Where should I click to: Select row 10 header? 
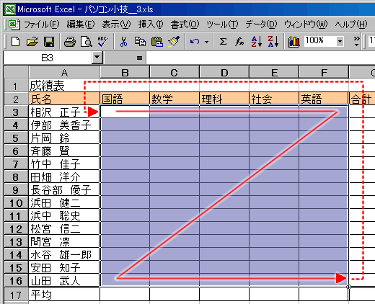click(x=16, y=203)
